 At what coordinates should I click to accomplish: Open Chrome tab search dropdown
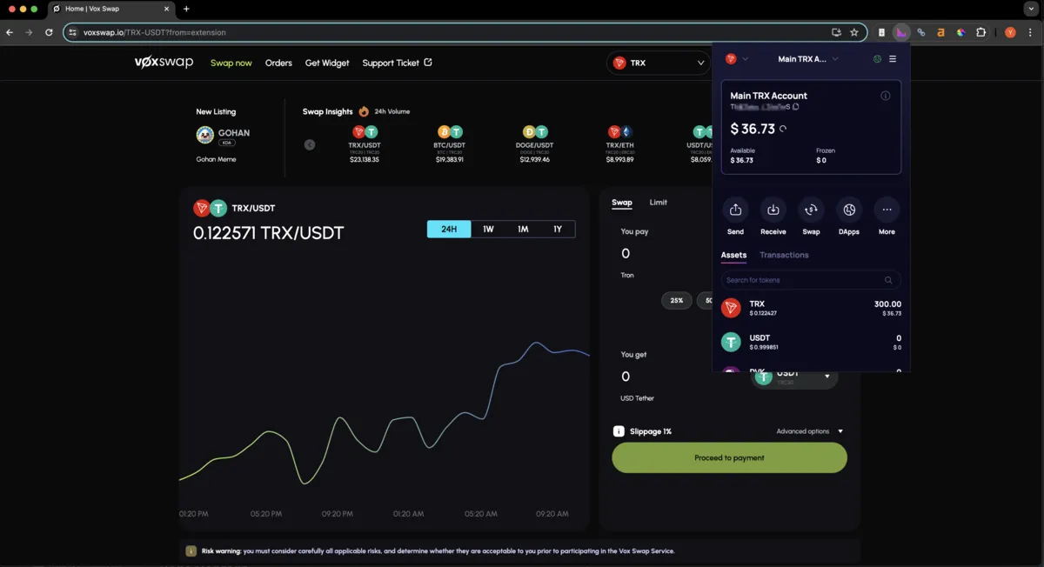pyautogui.click(x=1030, y=9)
